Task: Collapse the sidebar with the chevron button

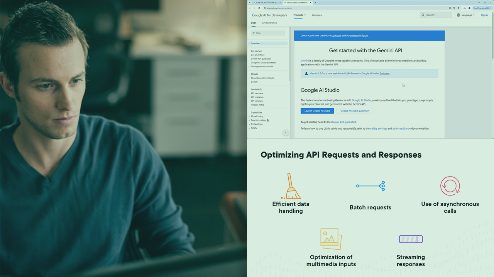Action: (x=286, y=133)
